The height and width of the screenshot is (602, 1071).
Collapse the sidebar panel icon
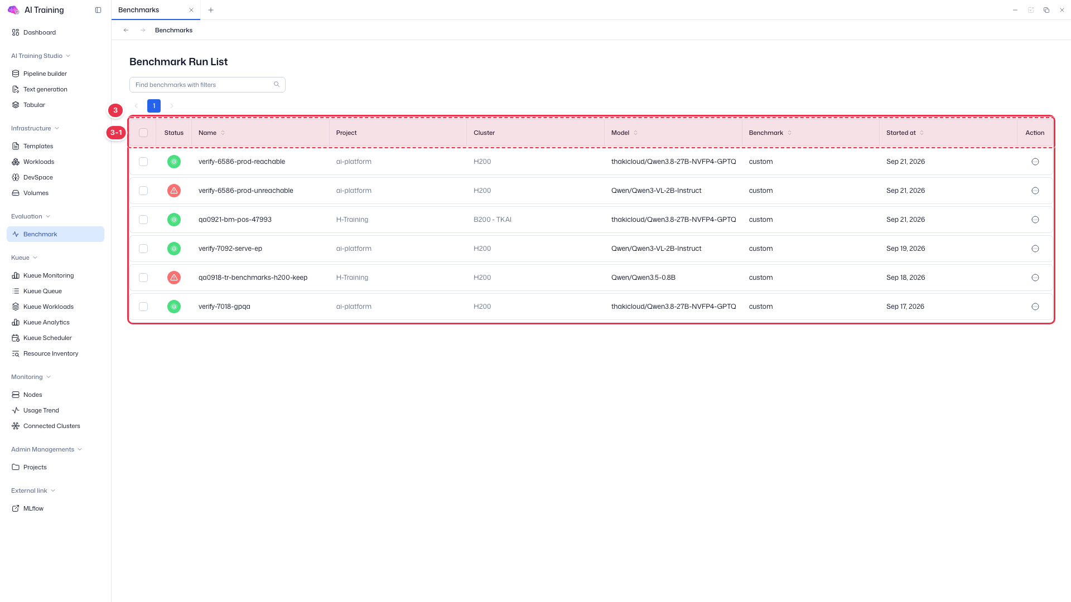pyautogui.click(x=98, y=10)
